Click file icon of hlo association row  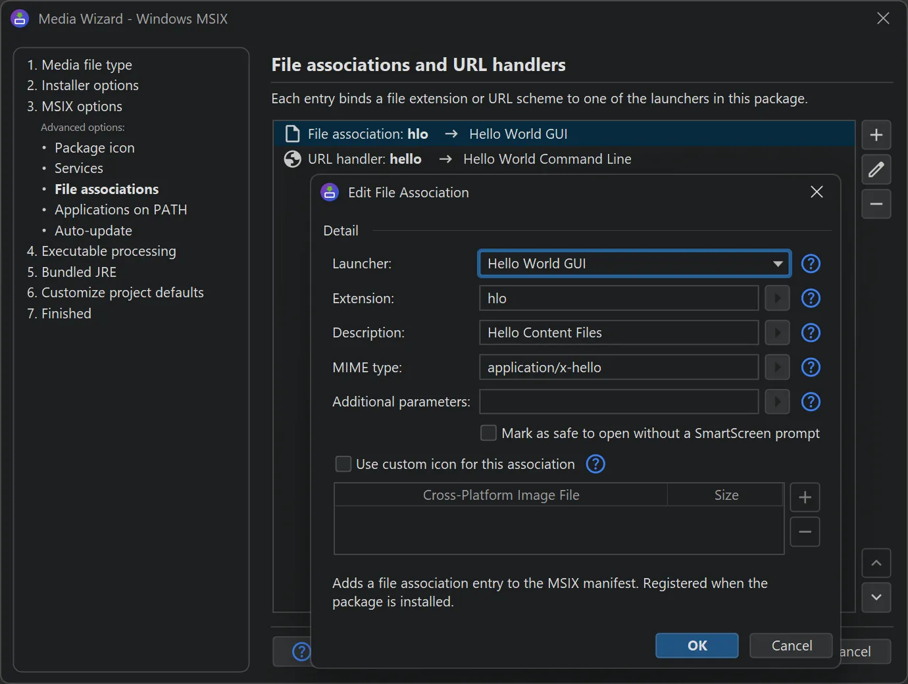[292, 134]
